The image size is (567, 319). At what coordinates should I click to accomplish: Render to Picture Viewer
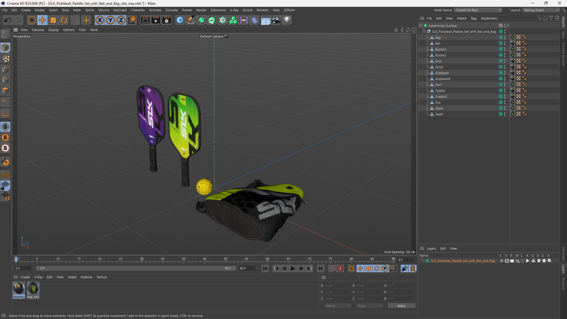pos(156,20)
